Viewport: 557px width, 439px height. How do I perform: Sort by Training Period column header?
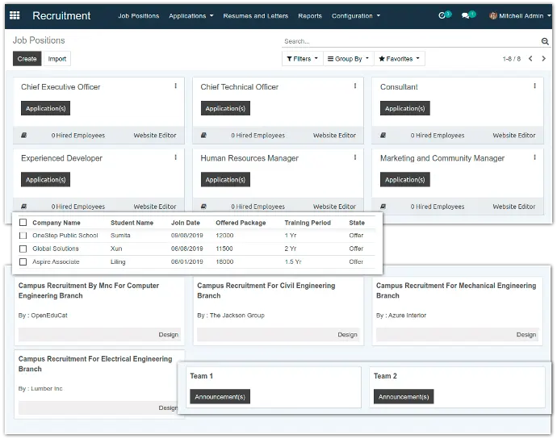click(x=308, y=223)
